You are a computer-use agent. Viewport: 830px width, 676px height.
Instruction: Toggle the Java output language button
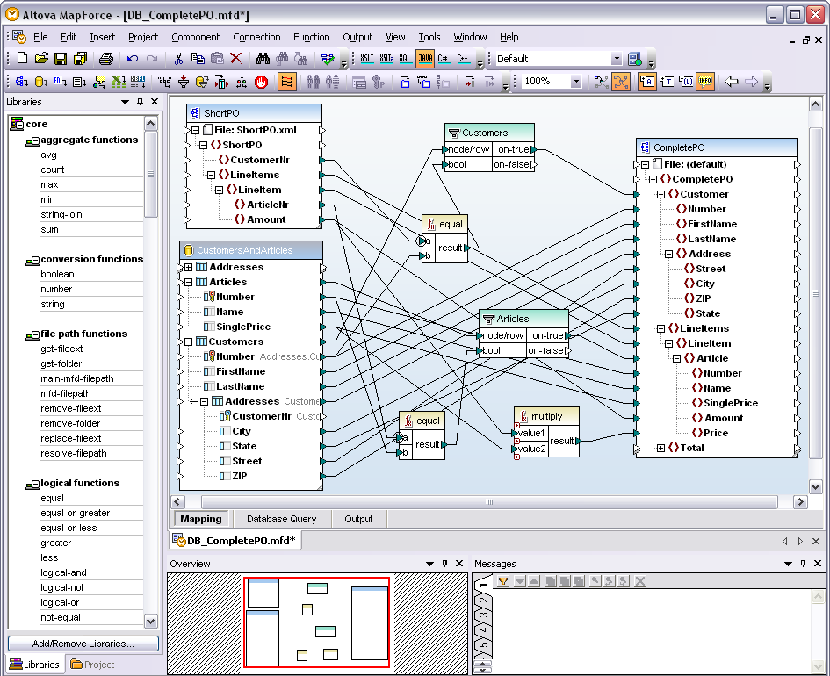(425, 58)
